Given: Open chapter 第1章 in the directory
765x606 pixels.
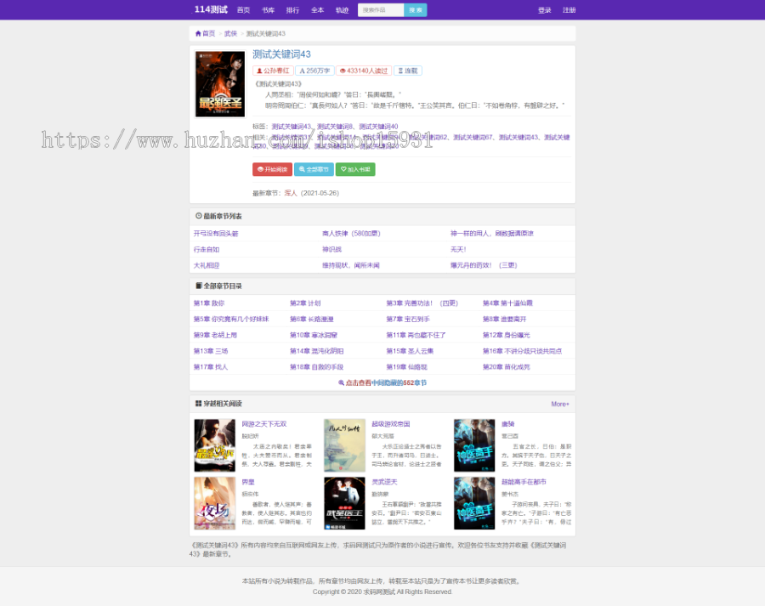Looking at the screenshot, I should click(209, 303).
